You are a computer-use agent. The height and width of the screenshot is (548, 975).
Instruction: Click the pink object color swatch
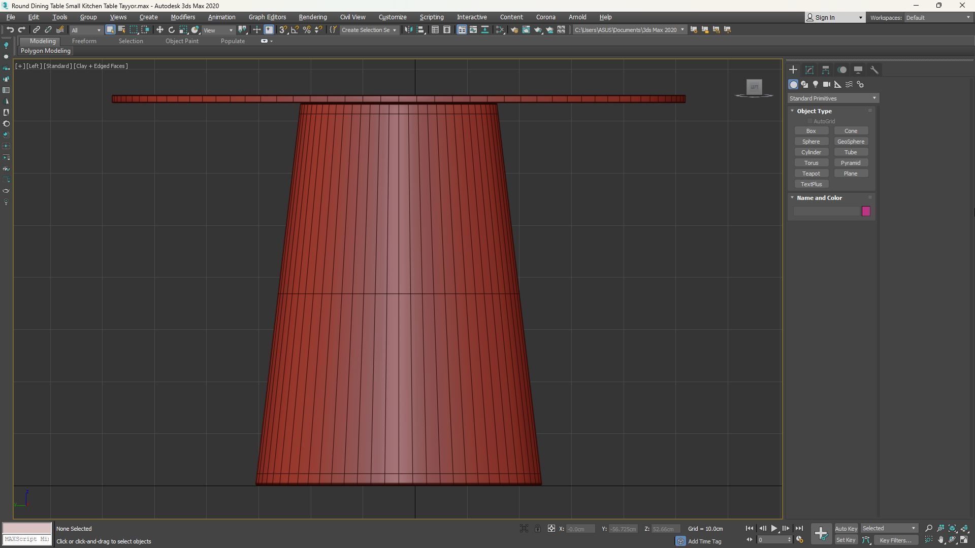tap(866, 211)
